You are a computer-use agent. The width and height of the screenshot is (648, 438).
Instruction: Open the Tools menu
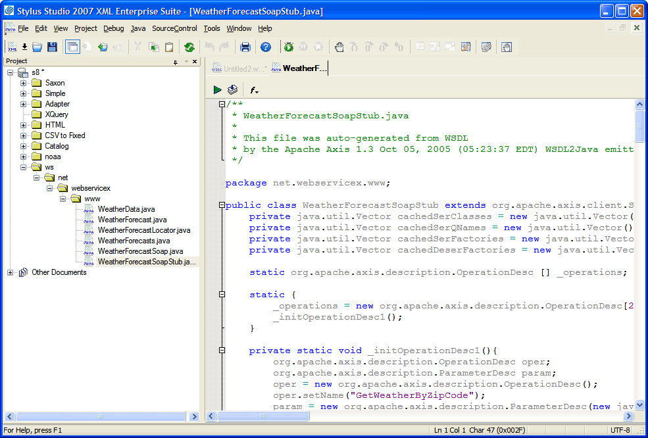coord(212,28)
